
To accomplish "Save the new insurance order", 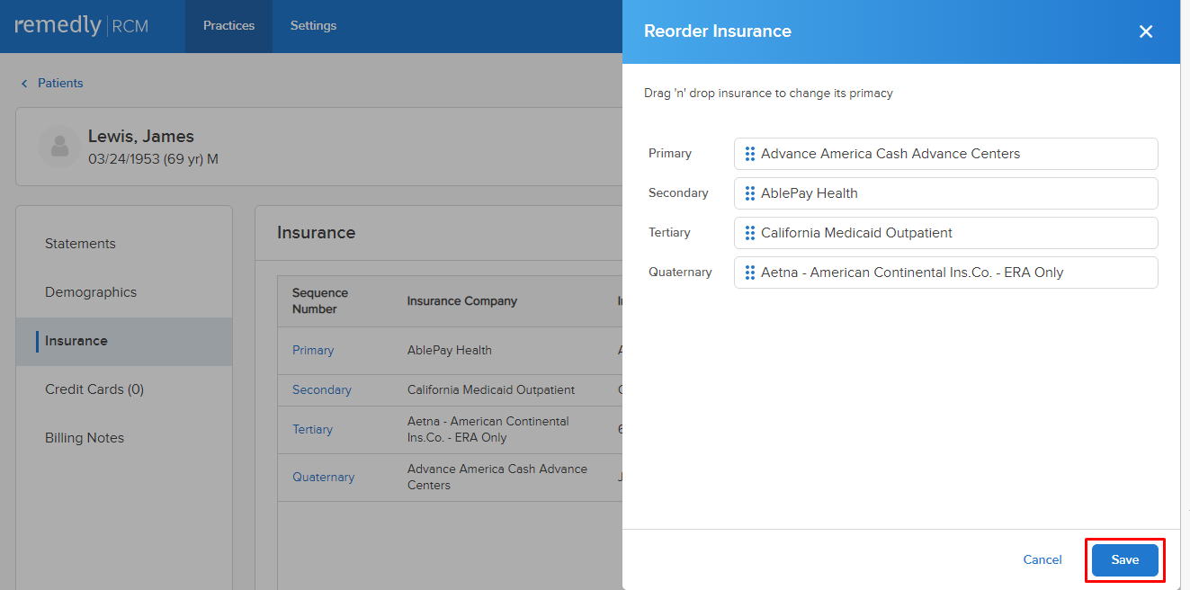I will point(1124,559).
